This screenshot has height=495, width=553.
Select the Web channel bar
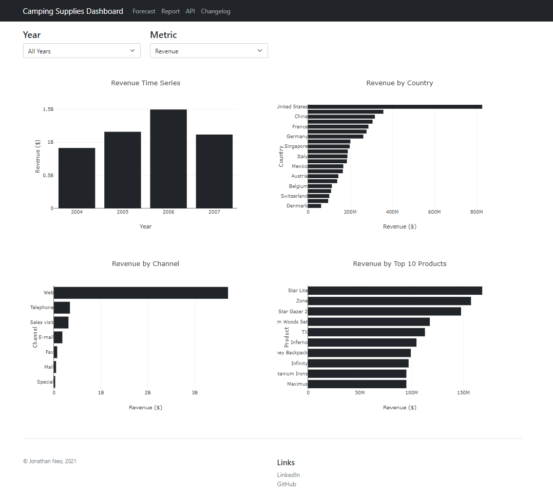141,293
